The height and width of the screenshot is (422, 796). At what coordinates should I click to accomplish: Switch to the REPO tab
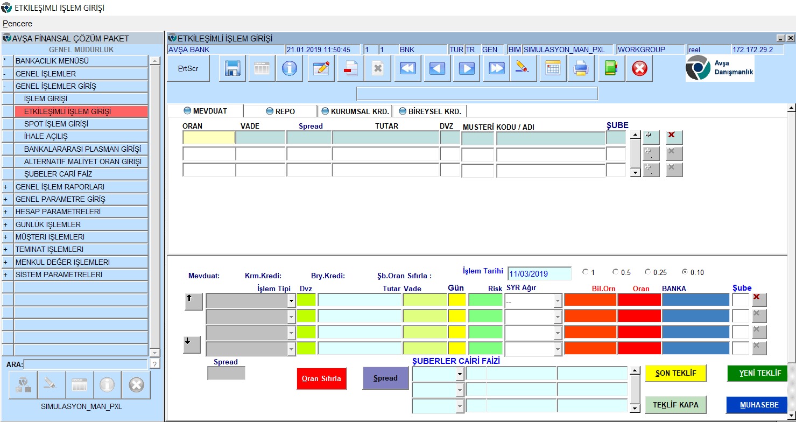click(x=281, y=111)
